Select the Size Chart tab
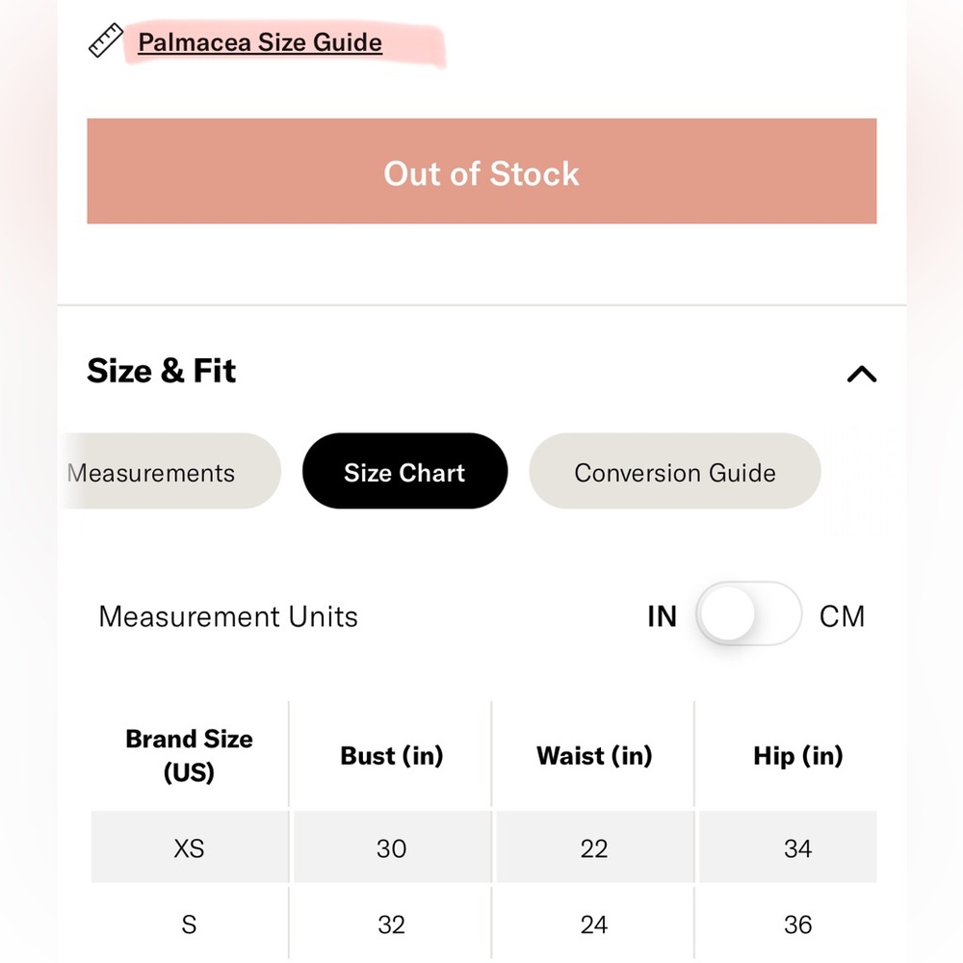The height and width of the screenshot is (963, 963). [404, 471]
